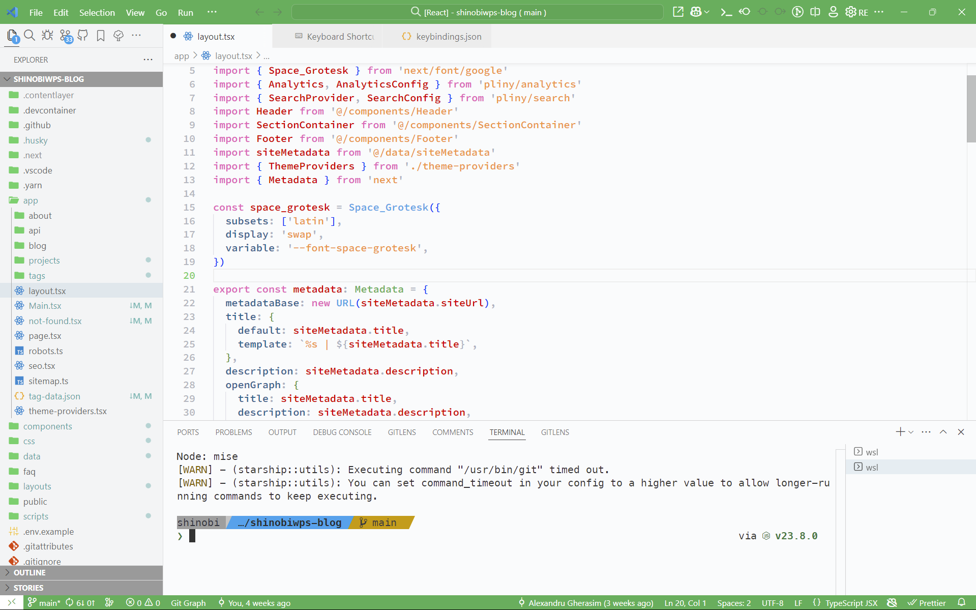Open Git Graph from the status bar
The image size is (976, 610).
click(x=188, y=602)
